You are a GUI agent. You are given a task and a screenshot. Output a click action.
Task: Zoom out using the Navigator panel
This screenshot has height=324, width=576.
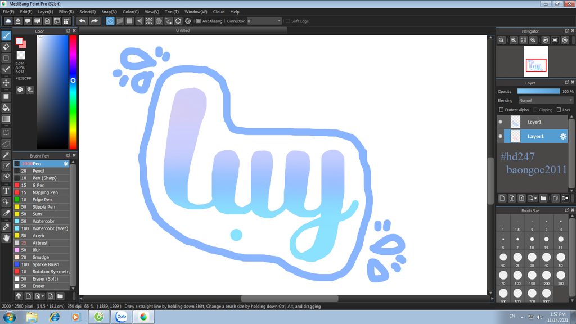[533, 40]
